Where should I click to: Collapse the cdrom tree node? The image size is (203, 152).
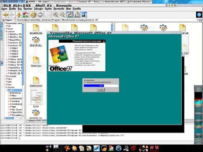click(x=5, y=32)
